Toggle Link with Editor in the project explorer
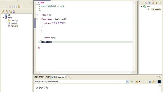 click(19, 7)
